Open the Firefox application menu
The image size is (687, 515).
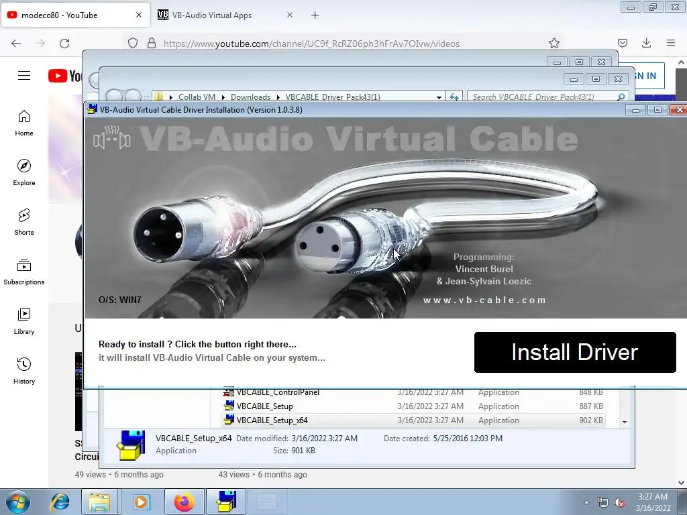coord(671,43)
